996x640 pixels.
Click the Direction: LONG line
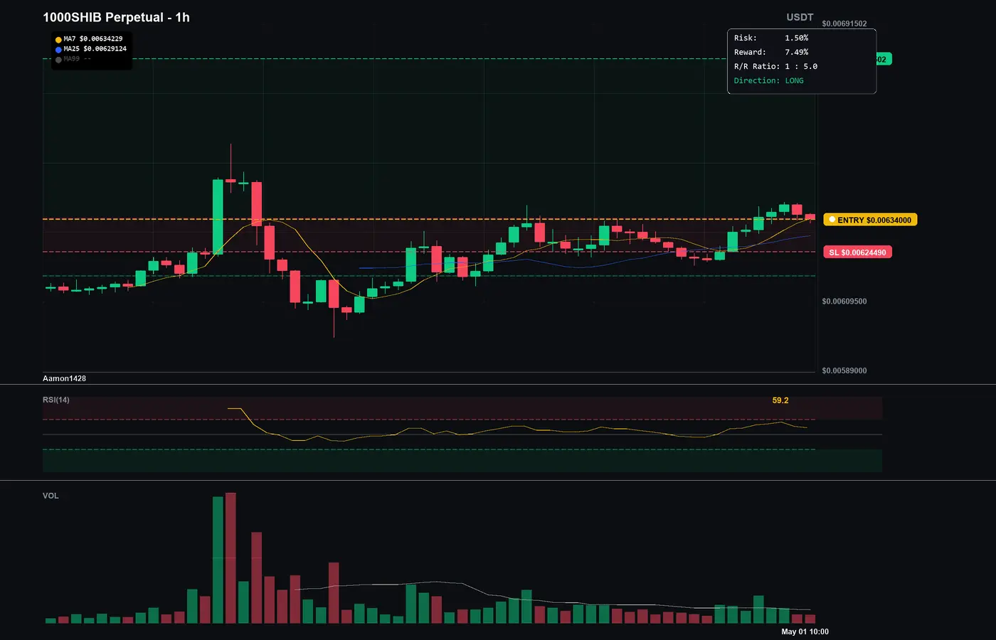(x=769, y=80)
